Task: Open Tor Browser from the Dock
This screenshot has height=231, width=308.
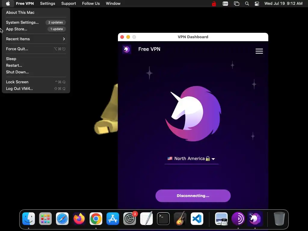Action: click(238, 219)
